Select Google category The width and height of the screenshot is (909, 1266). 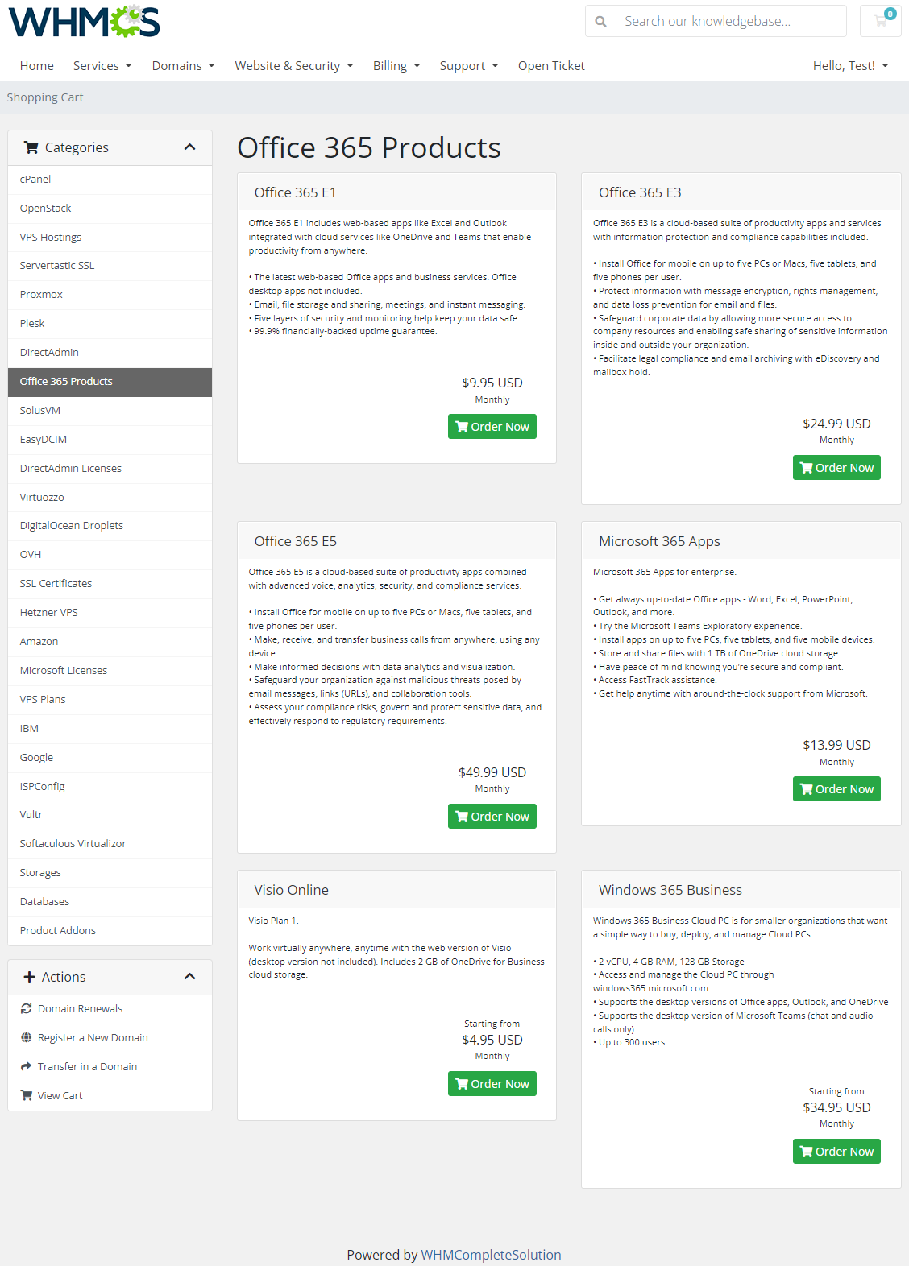pyautogui.click(x=110, y=758)
